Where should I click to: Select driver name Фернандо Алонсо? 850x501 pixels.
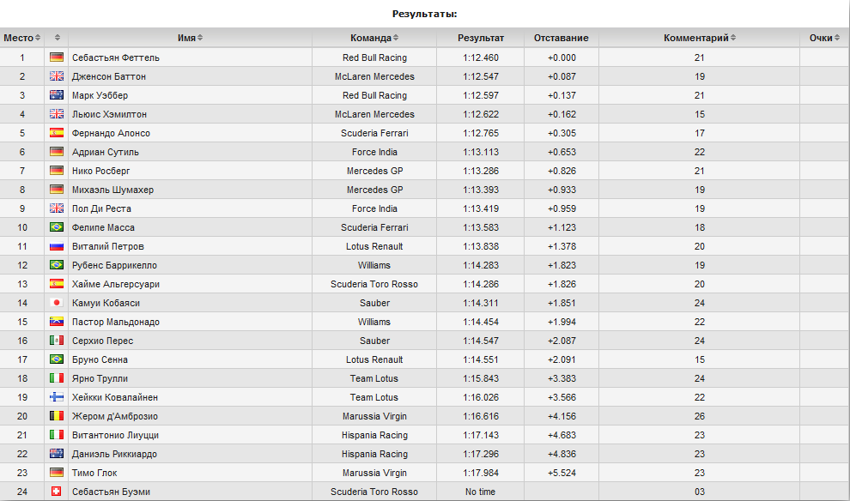click(x=111, y=133)
